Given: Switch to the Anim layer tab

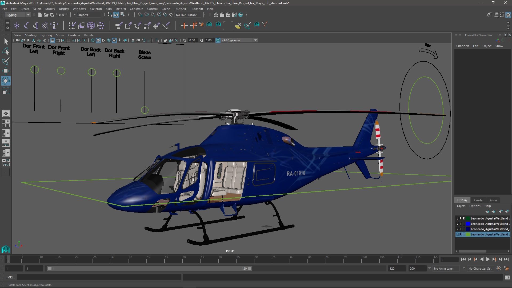Looking at the screenshot, I should pos(493,200).
